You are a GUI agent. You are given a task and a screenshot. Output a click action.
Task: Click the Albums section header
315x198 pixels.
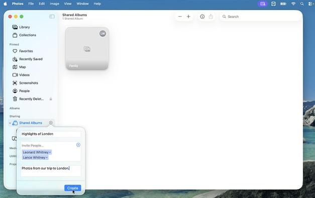pyautogui.click(x=15, y=108)
